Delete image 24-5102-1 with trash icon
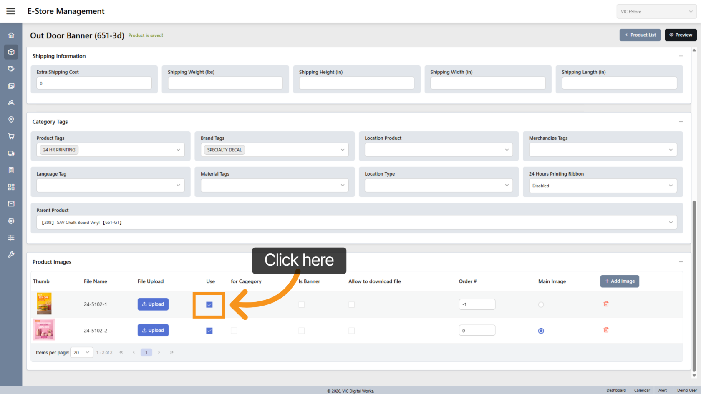 [x=606, y=304]
